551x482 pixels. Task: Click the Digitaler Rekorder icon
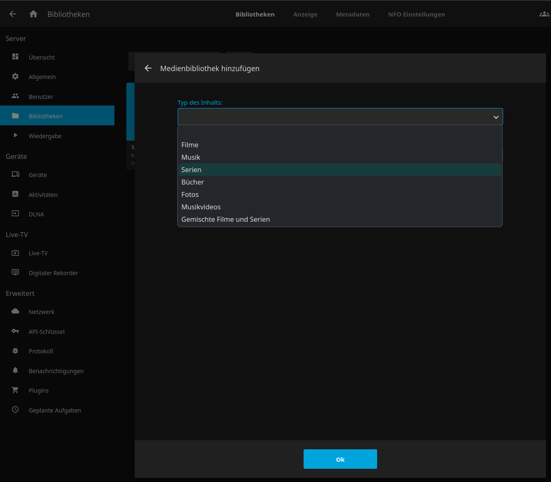pyautogui.click(x=15, y=272)
